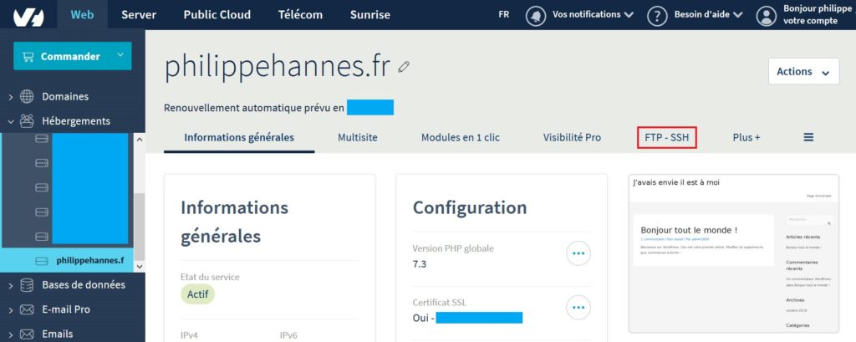Edit the philippehannes.fr name with the pencil icon
Viewport: 856px width, 342px height.
click(404, 67)
